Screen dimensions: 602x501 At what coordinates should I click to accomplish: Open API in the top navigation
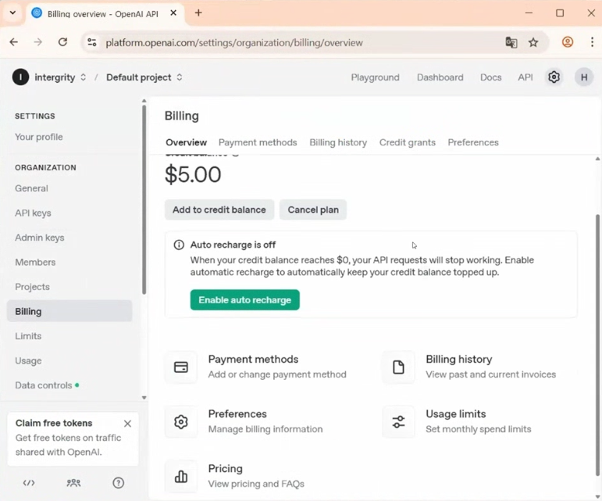525,77
